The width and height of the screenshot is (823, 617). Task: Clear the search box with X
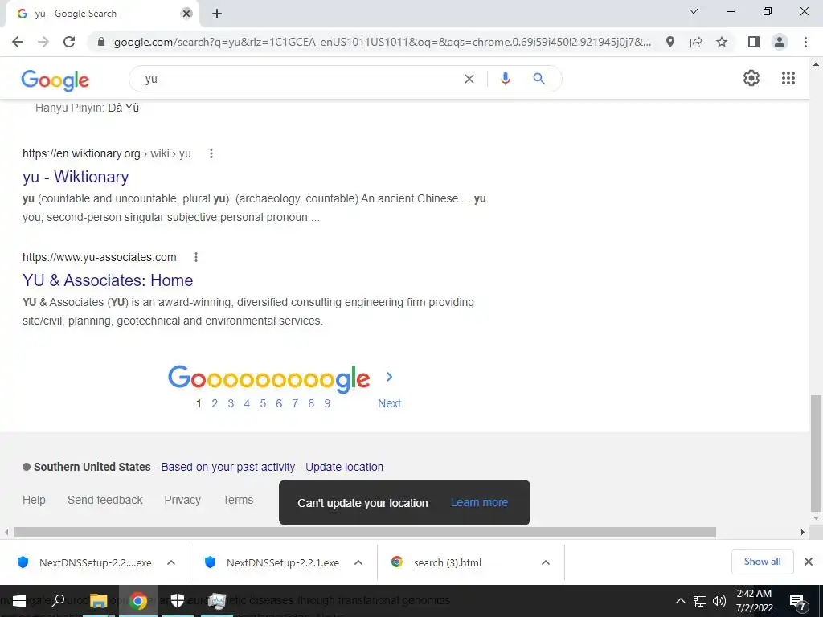[469, 79]
